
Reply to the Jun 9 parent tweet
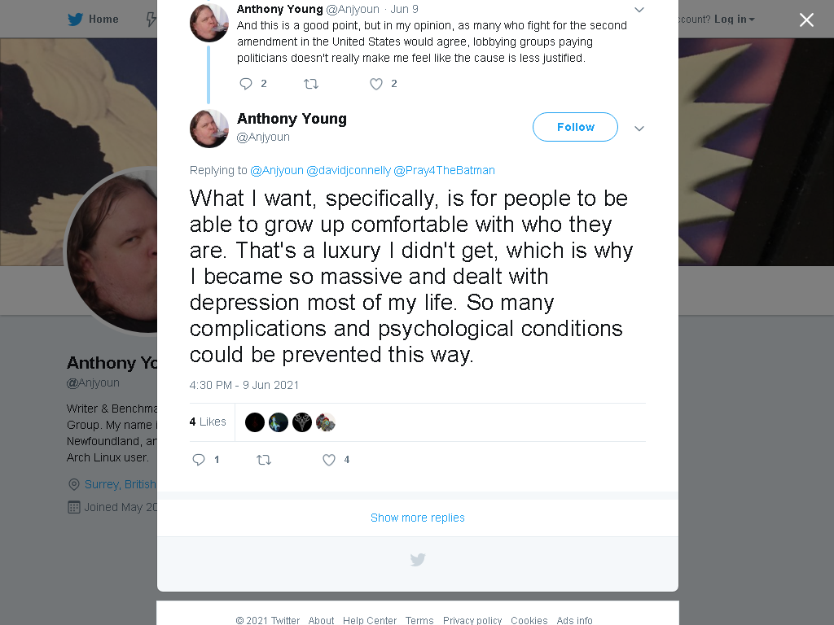(245, 84)
